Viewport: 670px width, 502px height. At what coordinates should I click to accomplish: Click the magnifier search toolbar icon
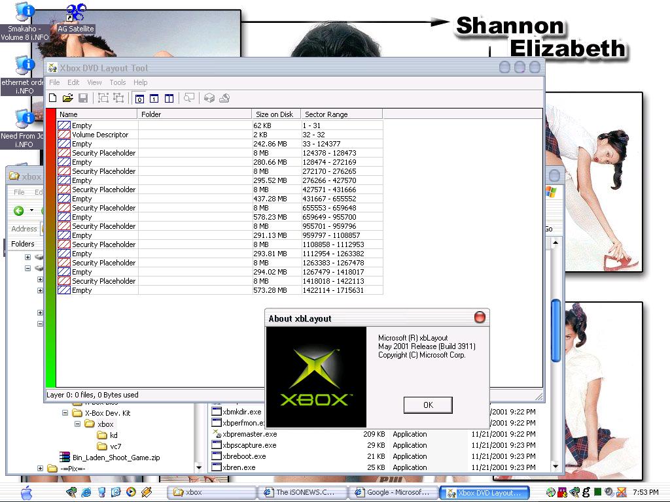(x=189, y=98)
